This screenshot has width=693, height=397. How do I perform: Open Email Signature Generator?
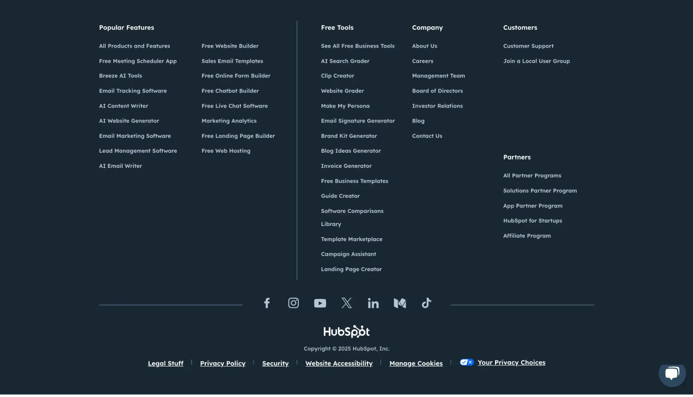358,121
